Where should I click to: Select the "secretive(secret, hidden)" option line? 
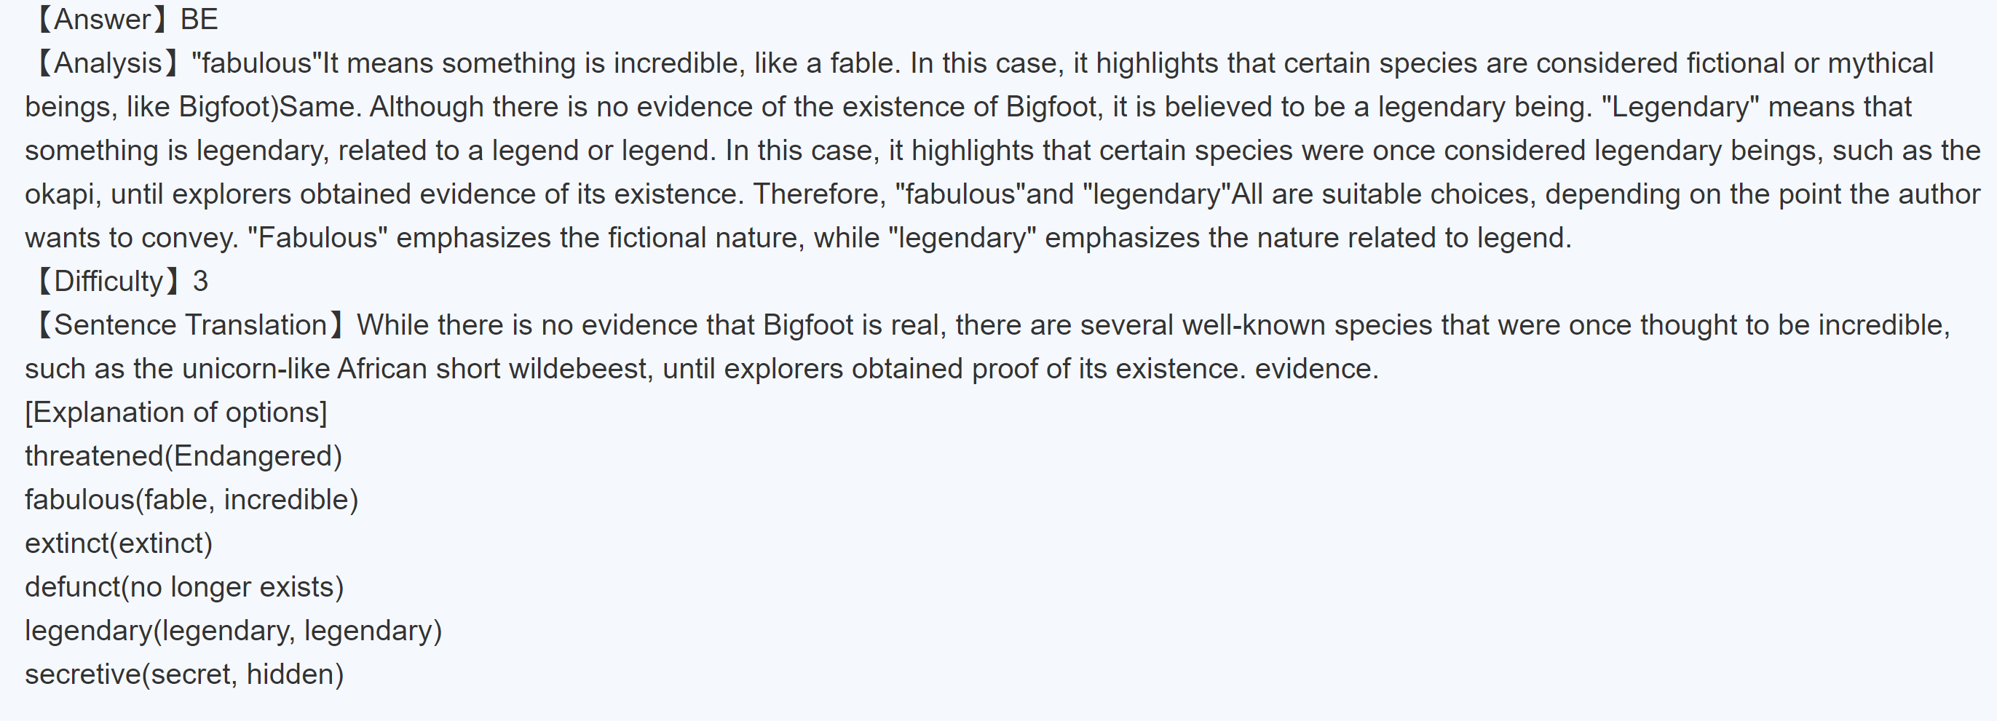(x=184, y=674)
